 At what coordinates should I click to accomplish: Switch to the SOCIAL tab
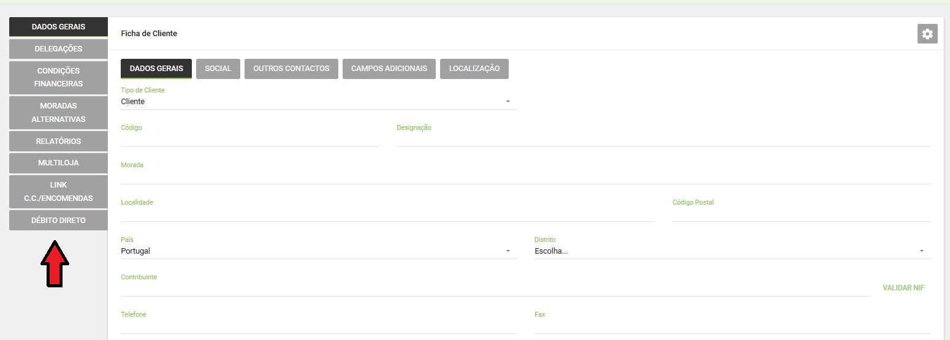pyautogui.click(x=218, y=69)
